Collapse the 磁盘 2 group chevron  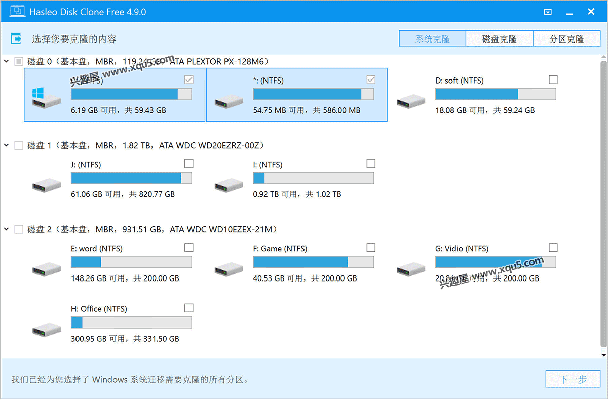pyautogui.click(x=7, y=230)
